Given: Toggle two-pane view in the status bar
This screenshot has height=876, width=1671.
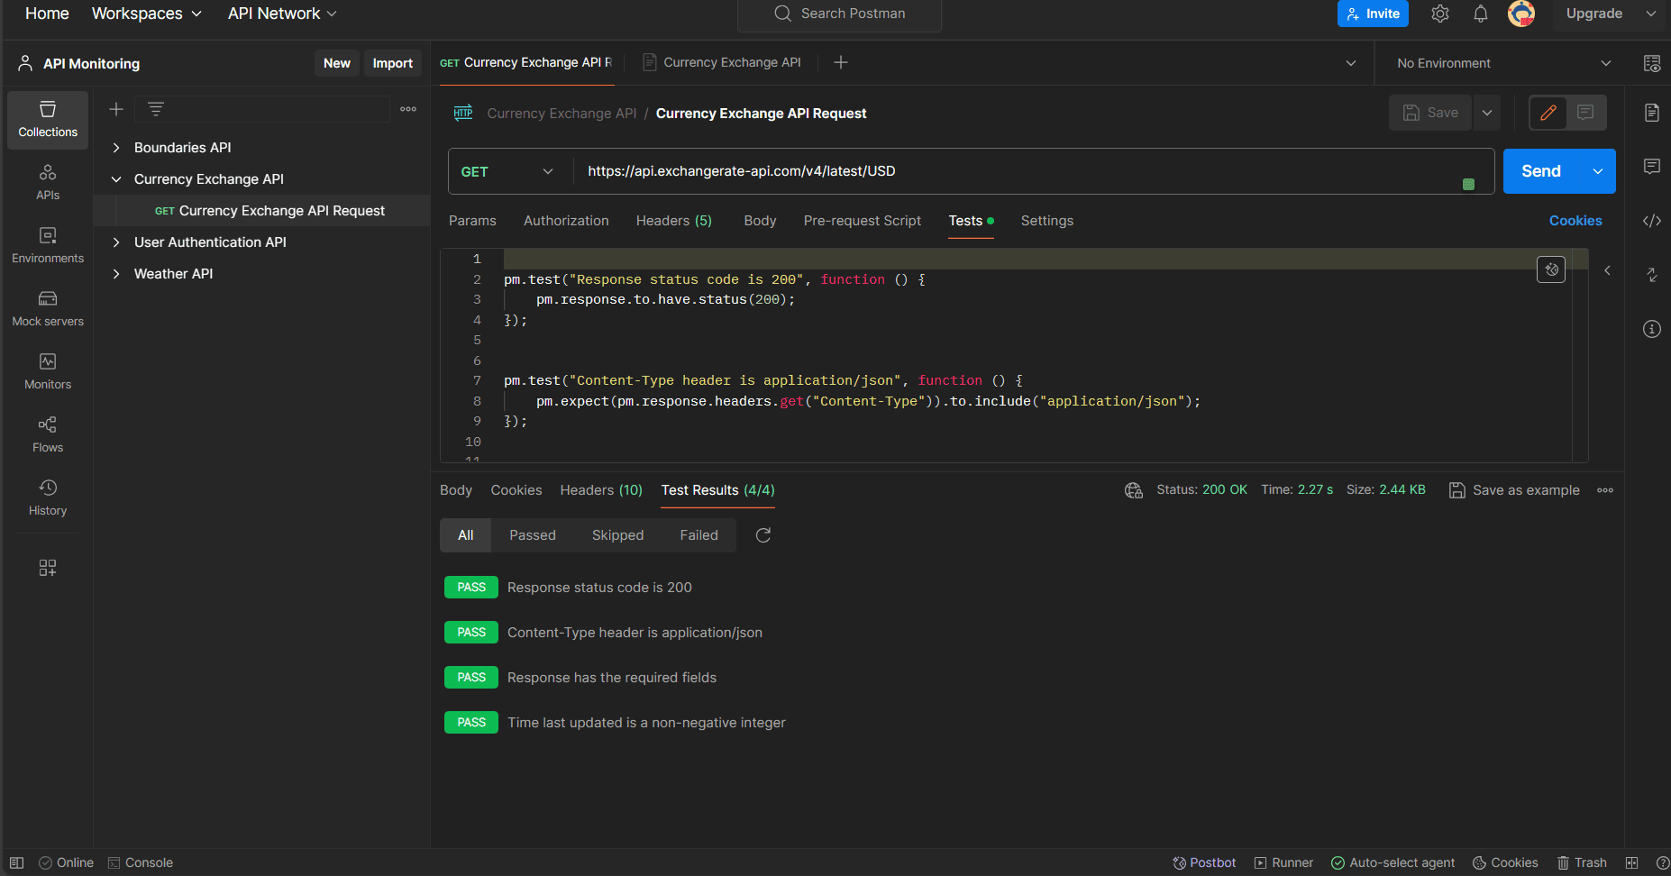Looking at the screenshot, I should click(x=1631, y=862).
